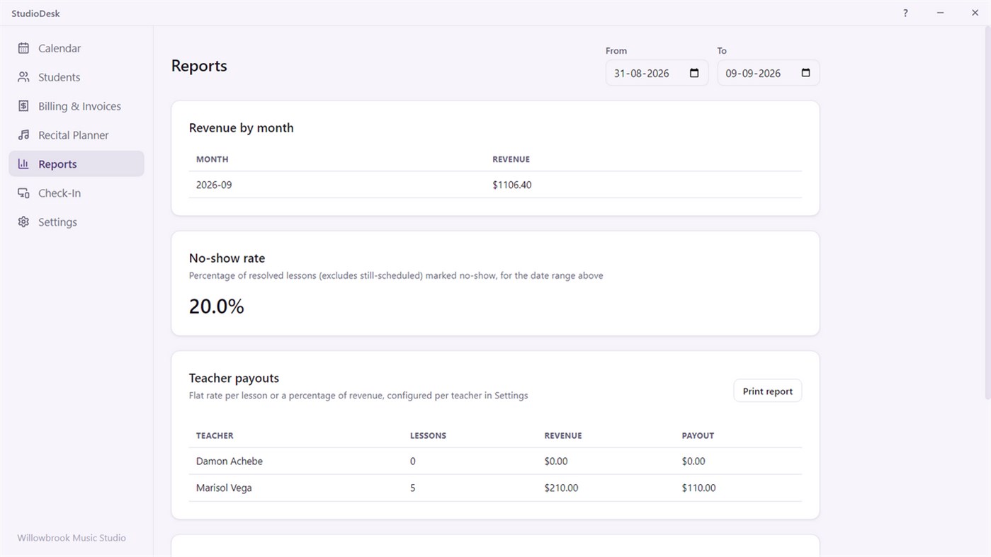Click the revenue value $1106.40
The image size is (991, 557).
click(x=512, y=185)
